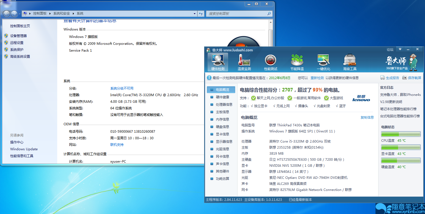This screenshot has width=425, height=214.
Task: Open the 一键优化 one-click optimize tool
Action: pos(323,62)
